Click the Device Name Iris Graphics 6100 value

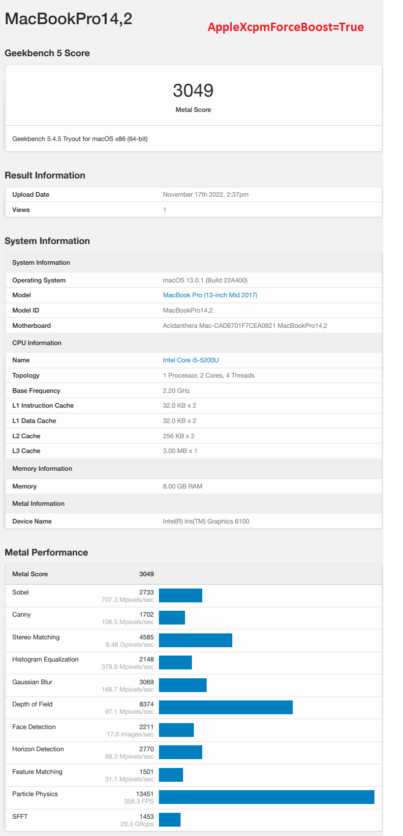pyautogui.click(x=206, y=521)
